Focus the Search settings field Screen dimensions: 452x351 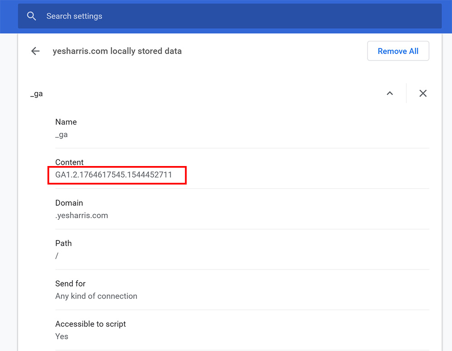tap(230, 16)
